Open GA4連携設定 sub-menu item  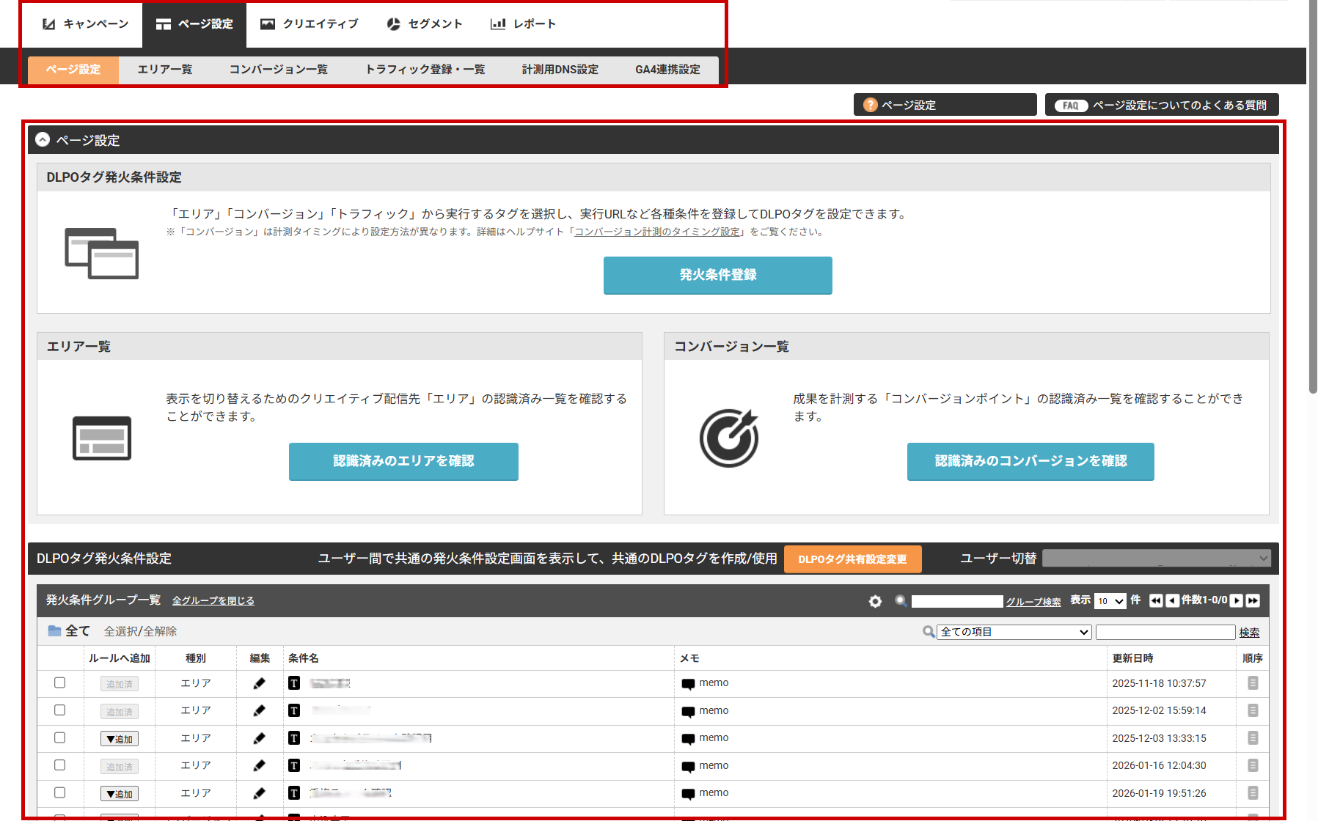pos(667,70)
